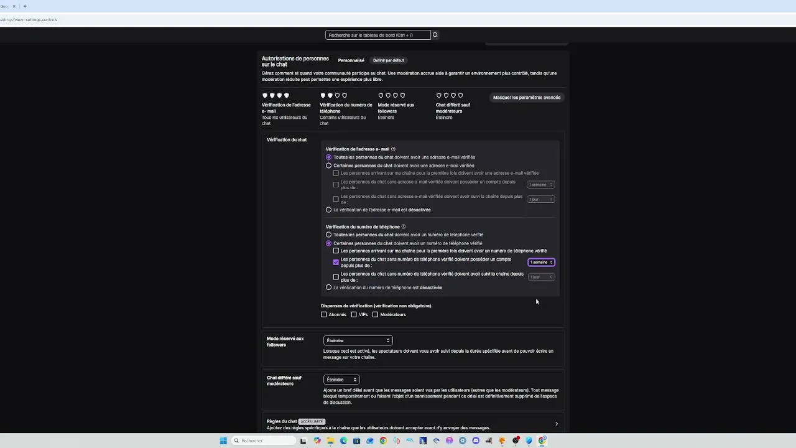The image size is (796, 448).
Task: Open Chat différé sauf modérateurs dropdown
Action: [341, 380]
